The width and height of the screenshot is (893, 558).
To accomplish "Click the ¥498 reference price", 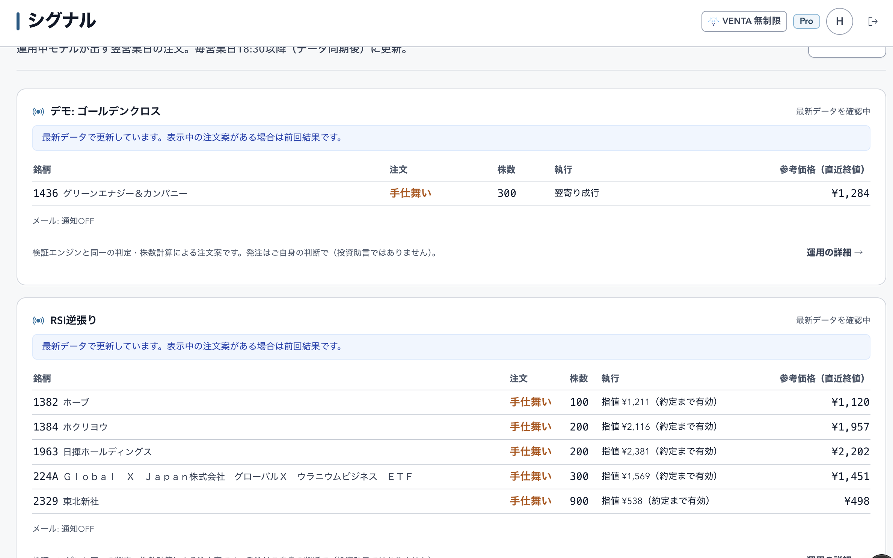I will [857, 501].
